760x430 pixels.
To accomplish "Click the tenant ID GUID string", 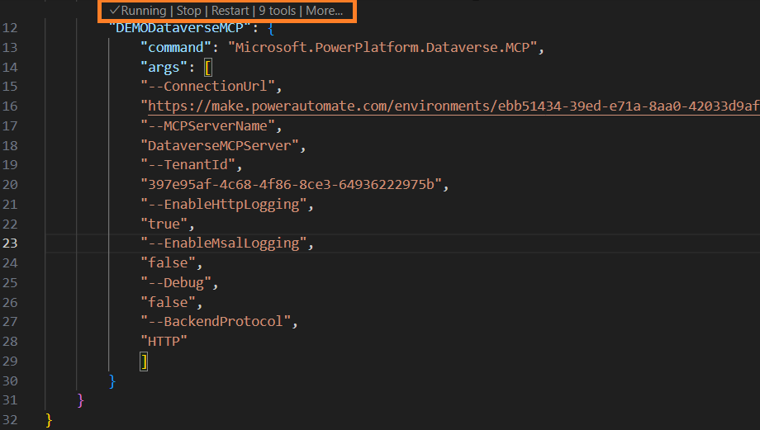I will tap(293, 184).
